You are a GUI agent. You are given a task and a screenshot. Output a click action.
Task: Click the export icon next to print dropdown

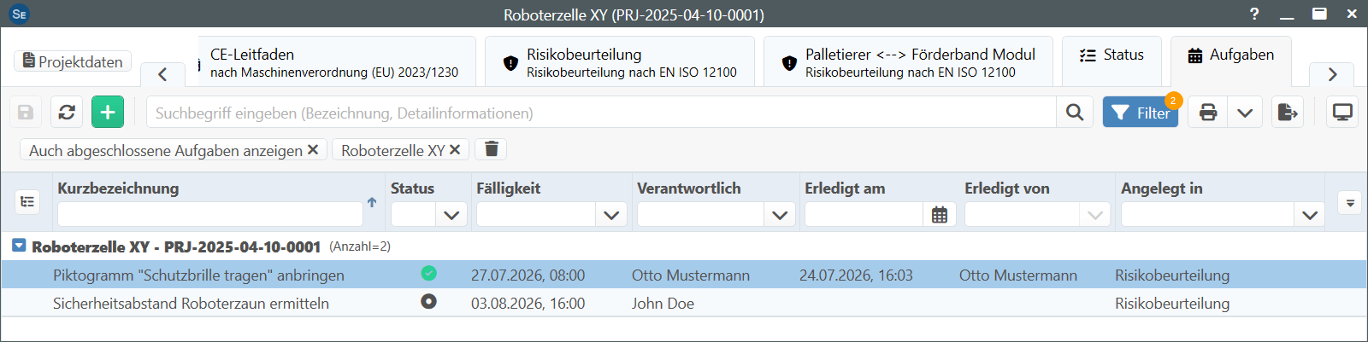[1288, 112]
